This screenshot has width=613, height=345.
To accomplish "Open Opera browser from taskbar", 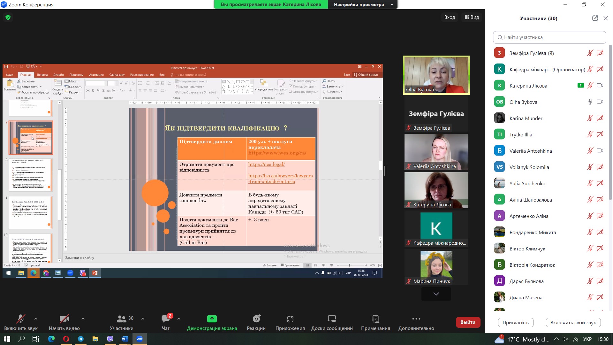I will click(66, 339).
